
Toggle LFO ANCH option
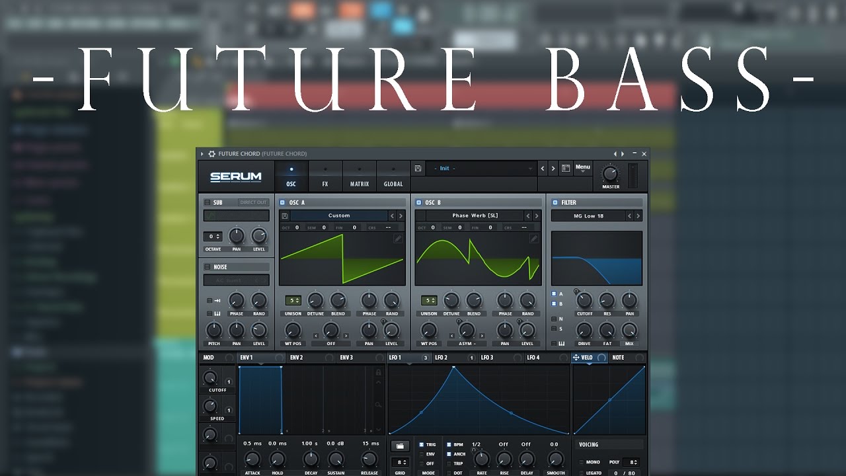[x=449, y=454]
